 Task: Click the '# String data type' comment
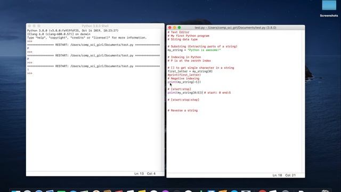[x=182, y=39]
